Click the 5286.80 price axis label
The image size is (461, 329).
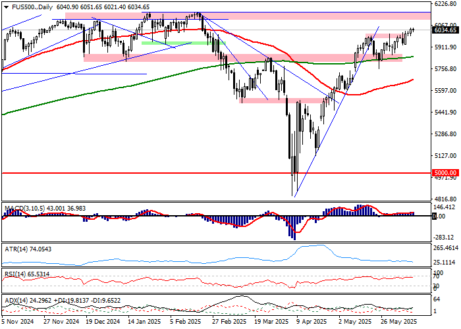(x=446, y=134)
